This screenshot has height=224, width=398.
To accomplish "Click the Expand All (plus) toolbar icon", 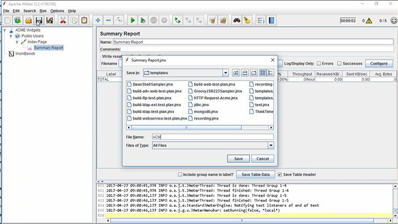I will click(98, 20).
